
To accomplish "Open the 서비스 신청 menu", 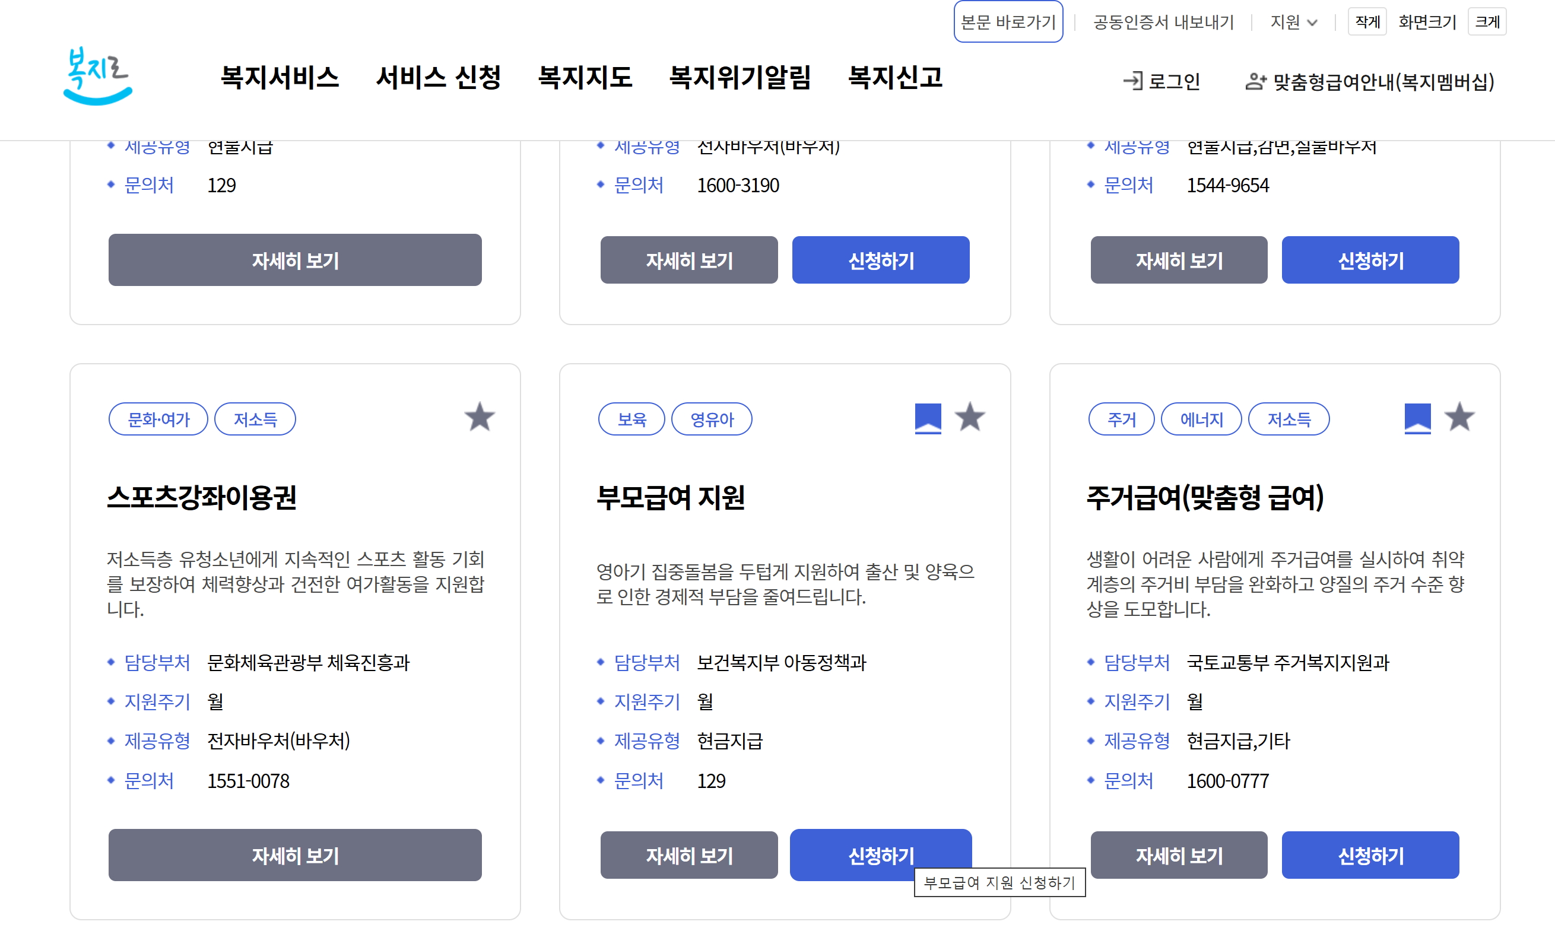I will (438, 78).
